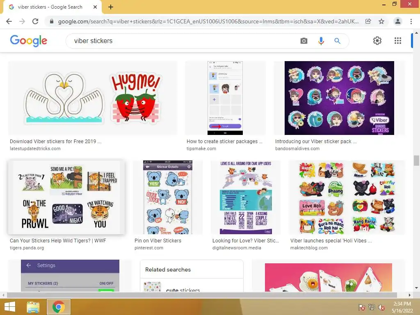Open the Settings My Stickers screenshot image

tap(70, 276)
